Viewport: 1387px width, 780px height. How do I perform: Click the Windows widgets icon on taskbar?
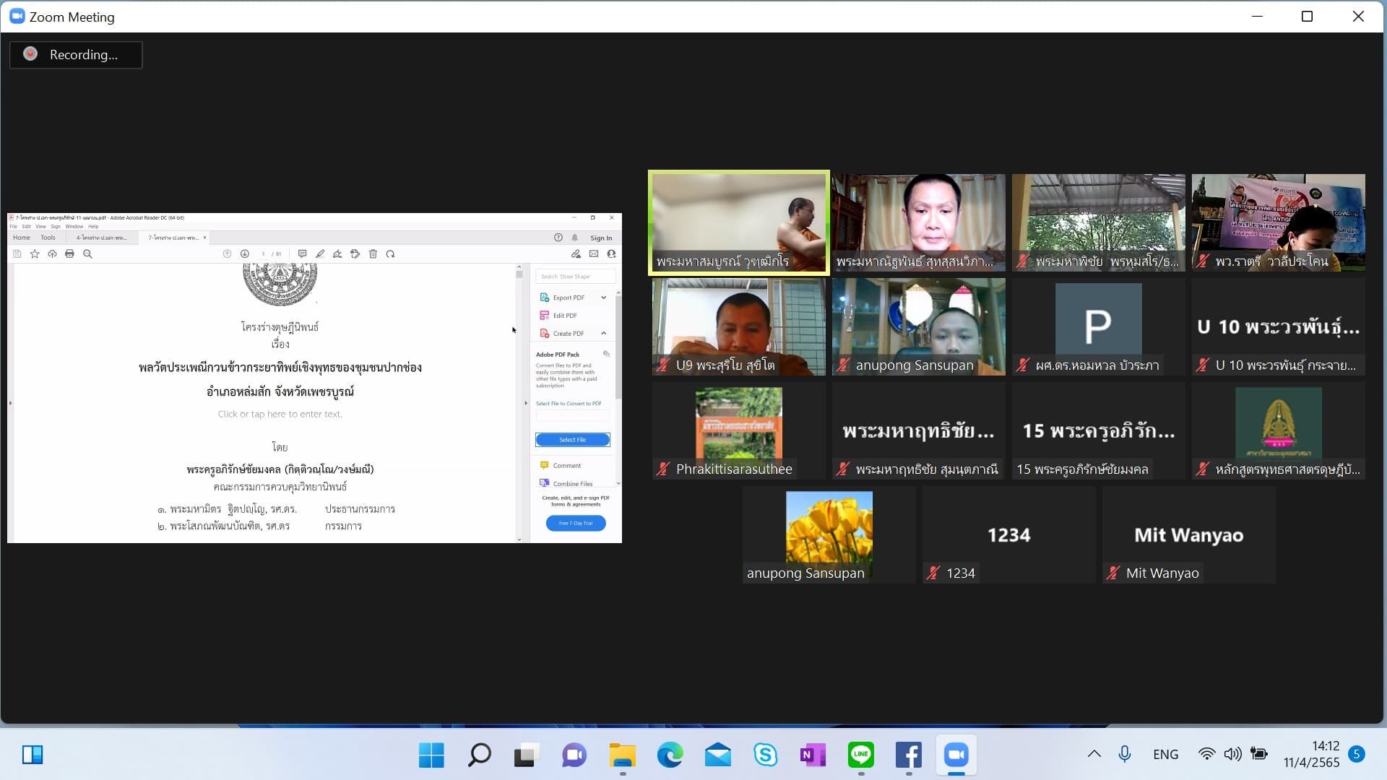pos(33,755)
